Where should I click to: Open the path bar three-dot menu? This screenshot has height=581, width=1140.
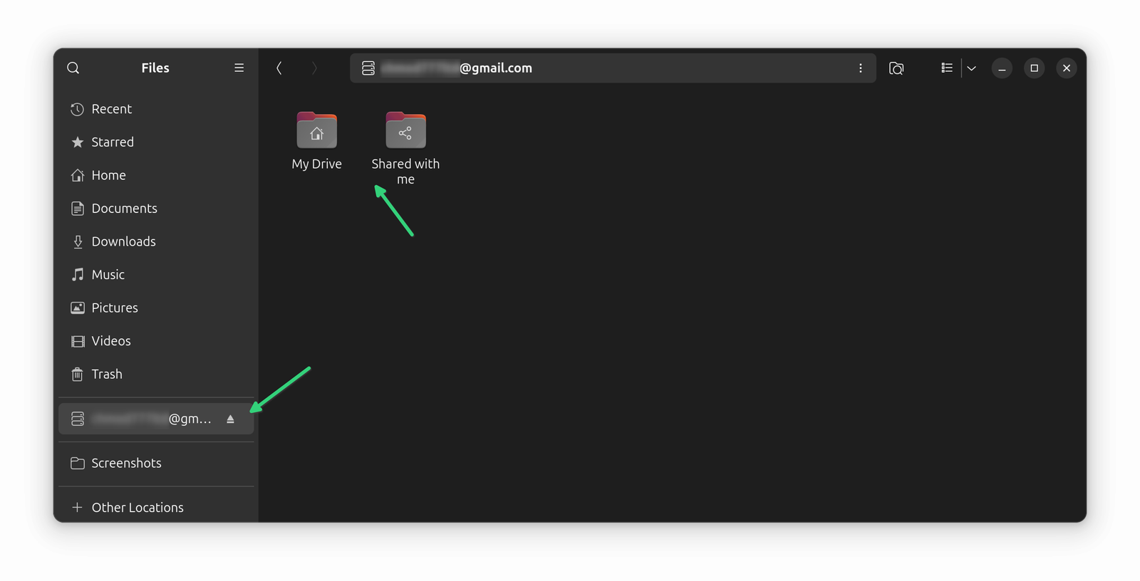(x=861, y=68)
